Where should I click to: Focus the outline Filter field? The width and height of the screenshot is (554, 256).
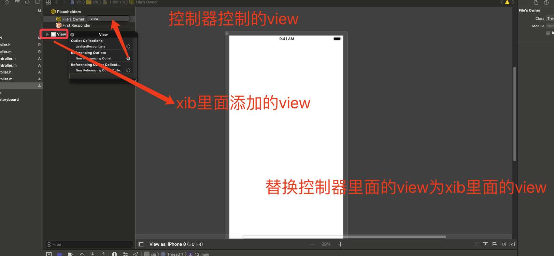[89, 244]
